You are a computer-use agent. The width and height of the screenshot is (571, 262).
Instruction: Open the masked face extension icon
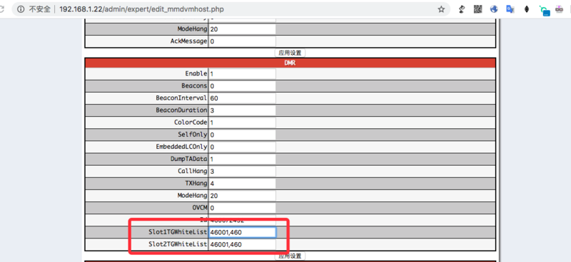pyautogui.click(x=560, y=9)
